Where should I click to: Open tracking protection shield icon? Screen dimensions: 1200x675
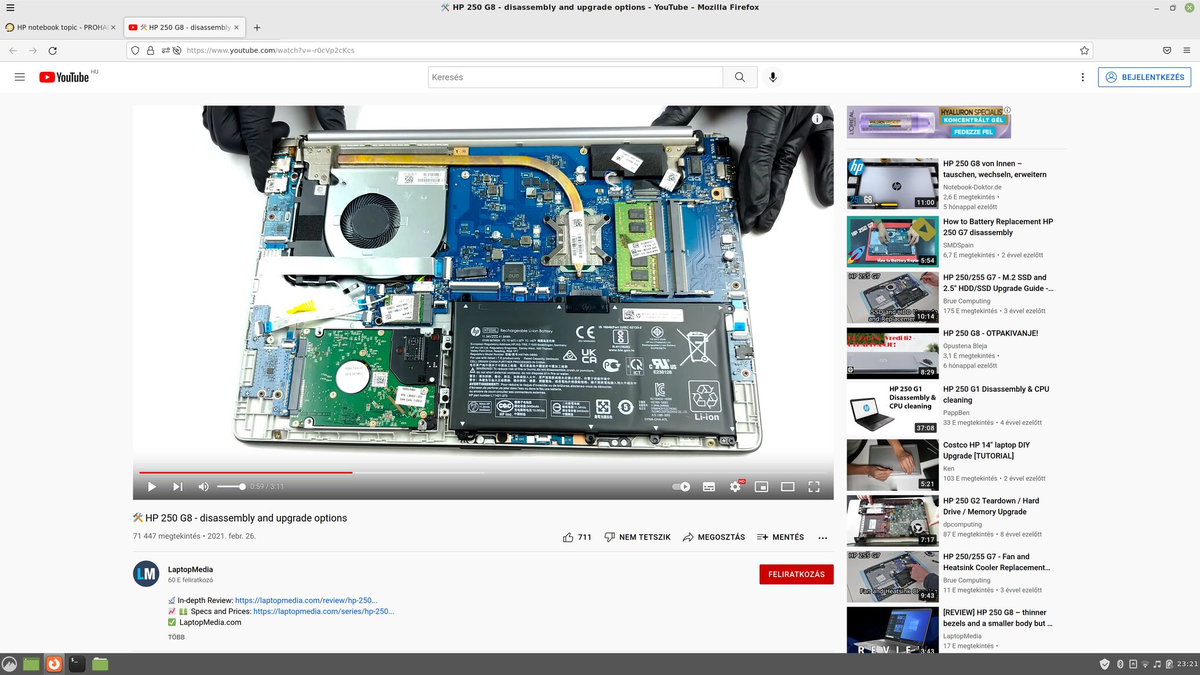[x=135, y=50]
